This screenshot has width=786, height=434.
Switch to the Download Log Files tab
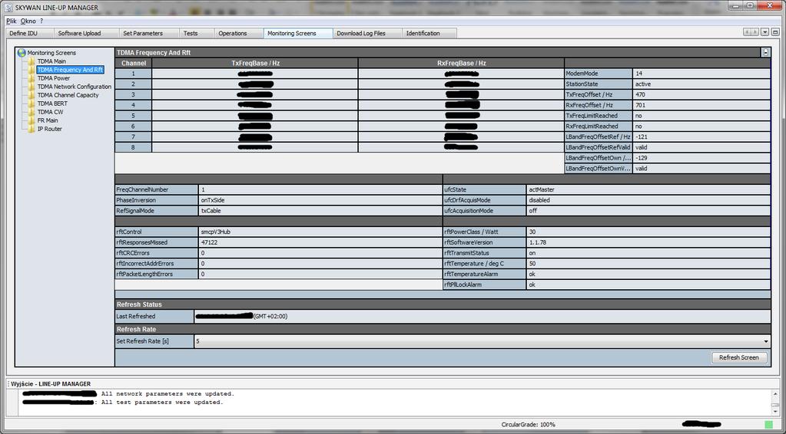(367, 34)
